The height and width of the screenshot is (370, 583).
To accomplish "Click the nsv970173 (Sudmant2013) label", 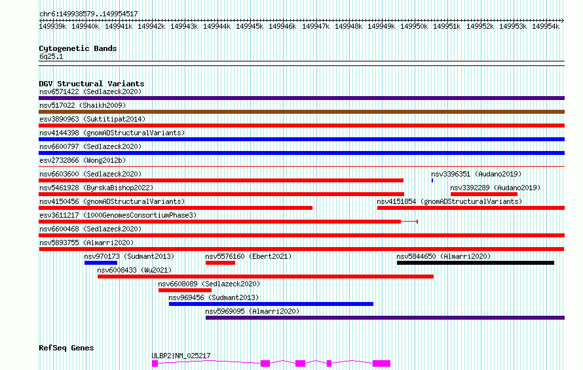I will click(x=129, y=256).
